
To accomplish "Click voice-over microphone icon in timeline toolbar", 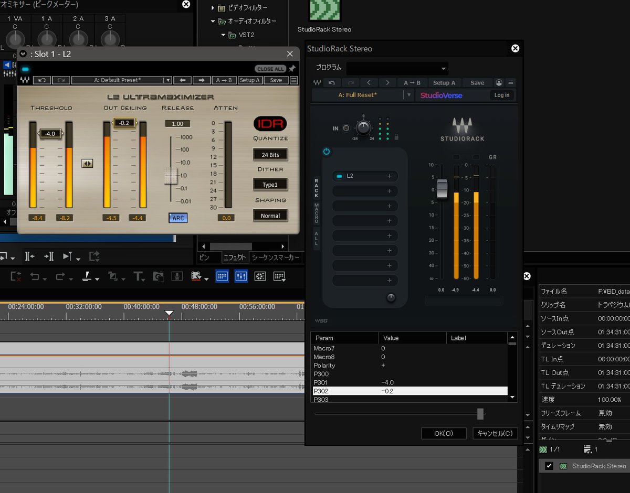I will pos(177,276).
